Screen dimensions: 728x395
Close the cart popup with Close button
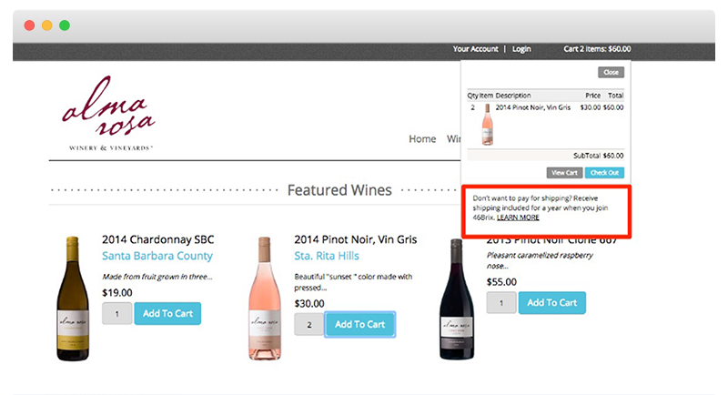tap(611, 72)
